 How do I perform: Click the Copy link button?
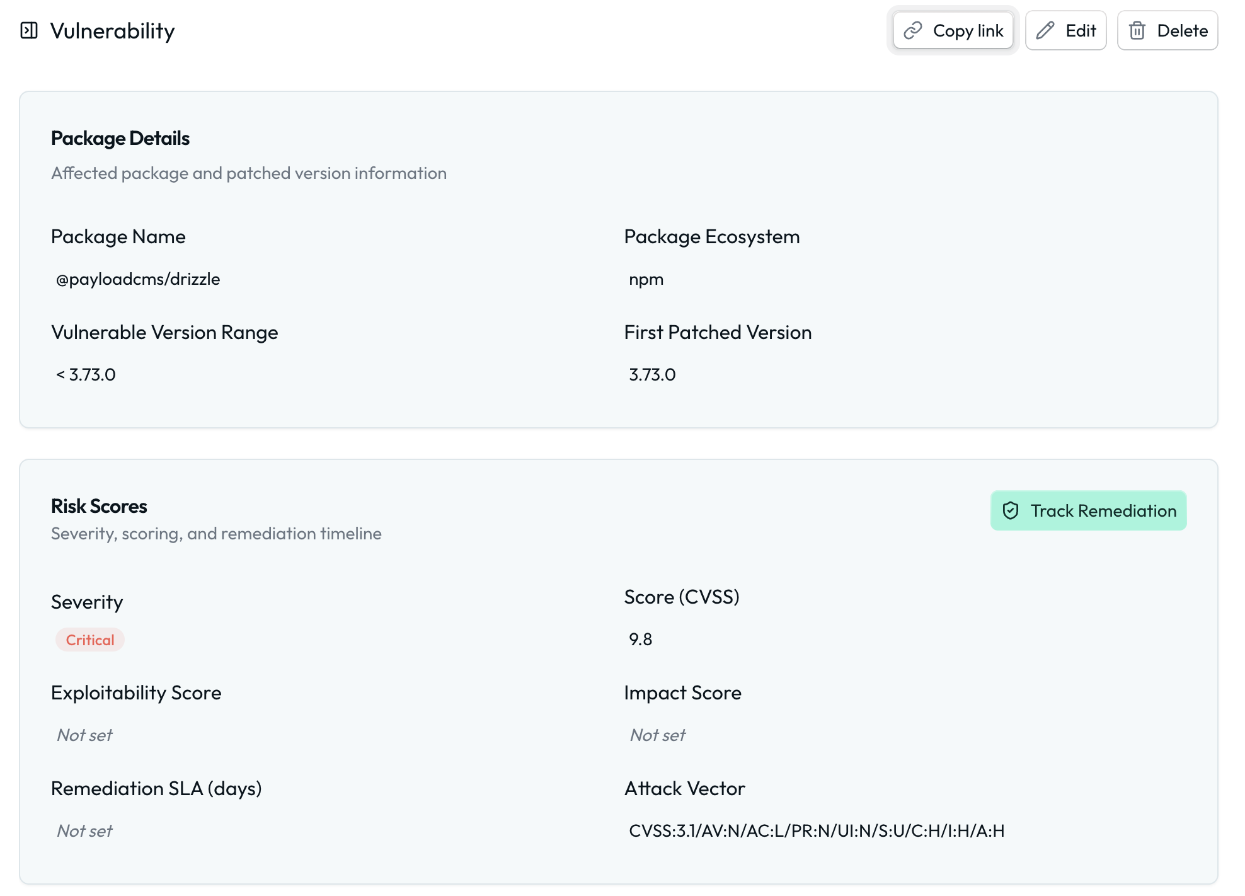(953, 30)
